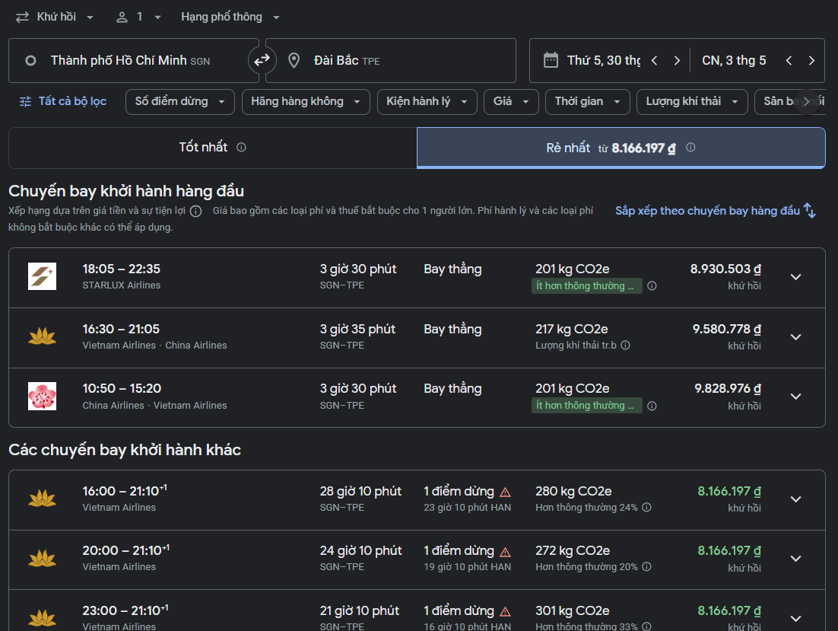Viewport: 838px width, 631px height.
Task: Open the Hạng phổ thông cabin class dropdown
Action: [230, 17]
